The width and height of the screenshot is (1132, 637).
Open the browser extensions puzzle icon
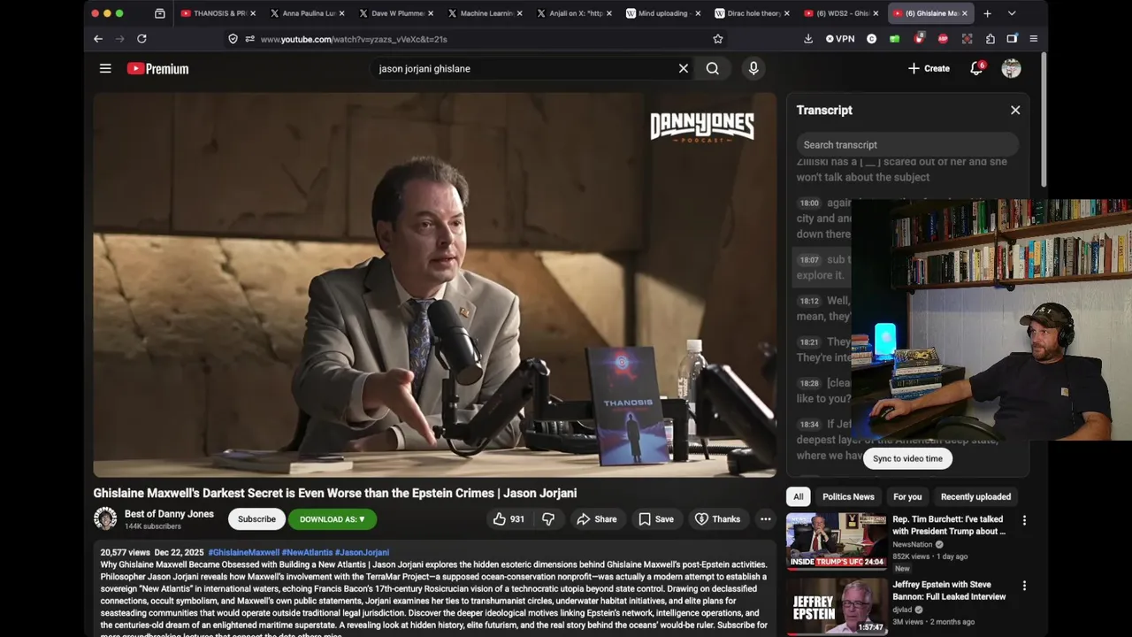990,39
